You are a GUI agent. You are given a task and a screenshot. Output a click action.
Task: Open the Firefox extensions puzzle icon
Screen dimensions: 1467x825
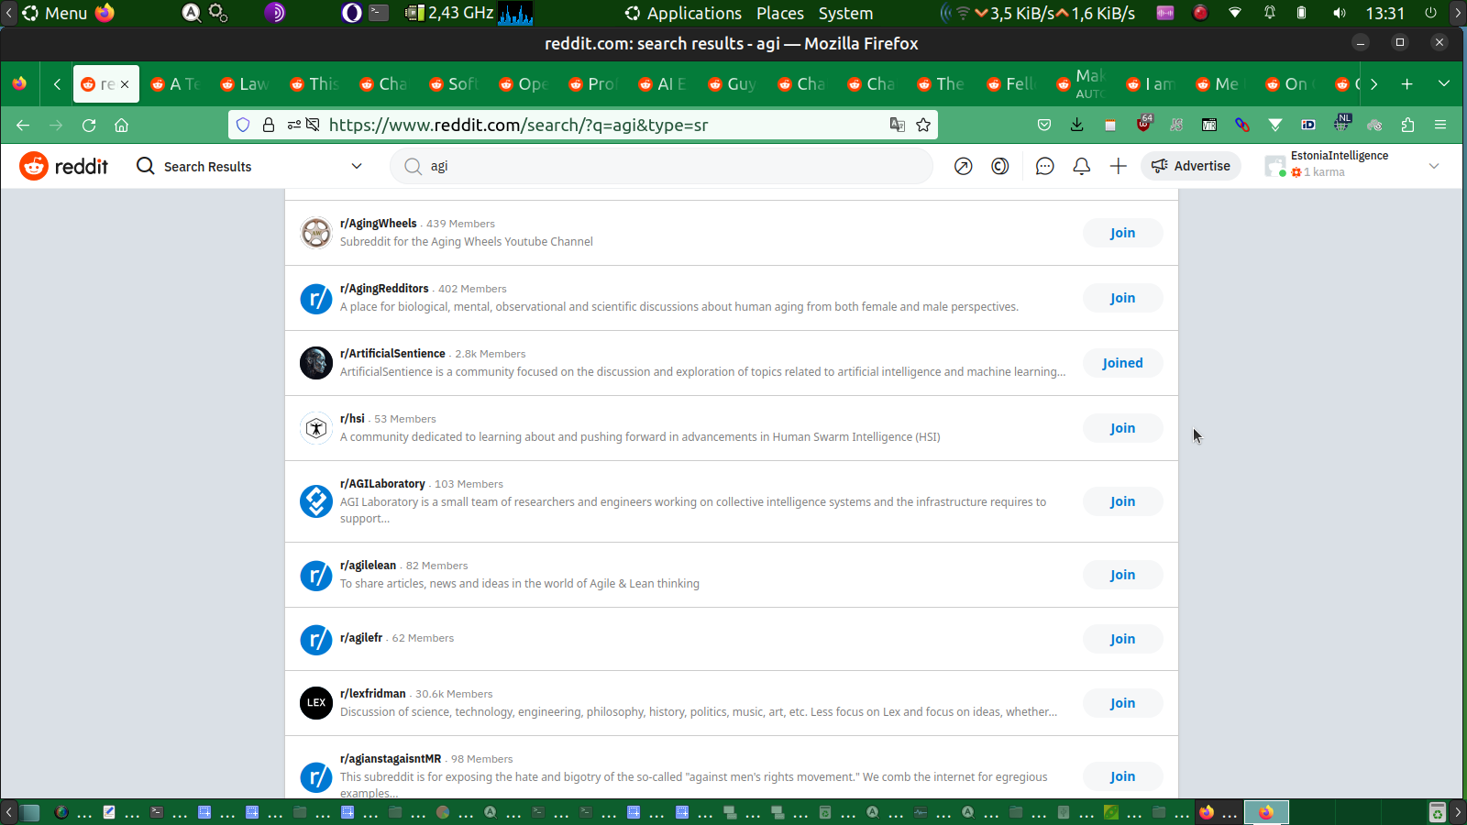coord(1407,125)
